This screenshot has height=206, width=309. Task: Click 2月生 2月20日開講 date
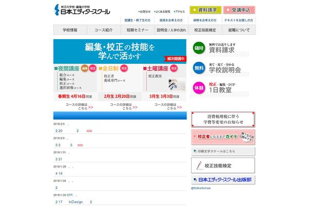pyautogui.click(x=120, y=96)
